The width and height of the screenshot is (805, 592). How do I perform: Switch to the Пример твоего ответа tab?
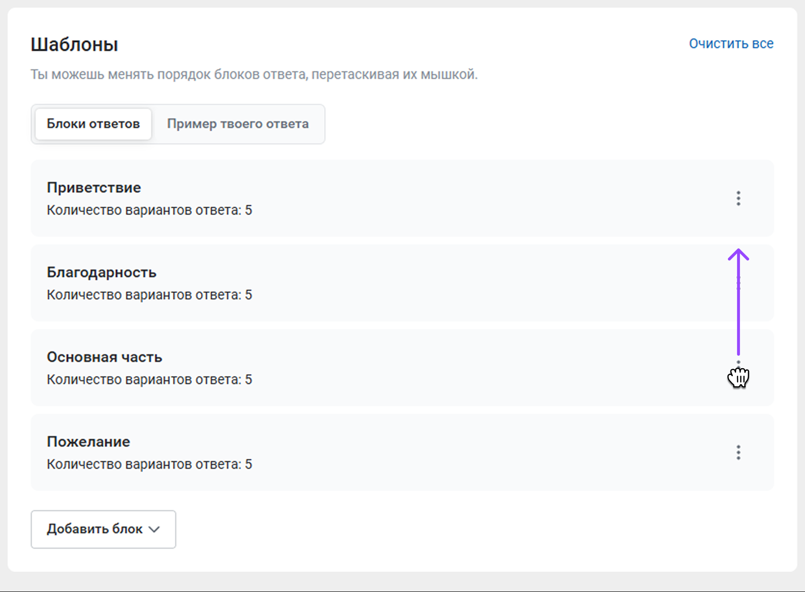238,124
